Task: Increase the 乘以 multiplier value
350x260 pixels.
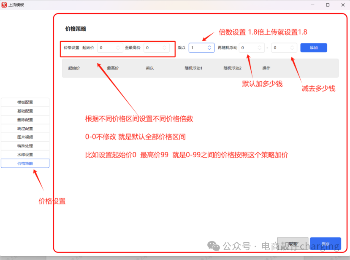Action: (x=210, y=46)
